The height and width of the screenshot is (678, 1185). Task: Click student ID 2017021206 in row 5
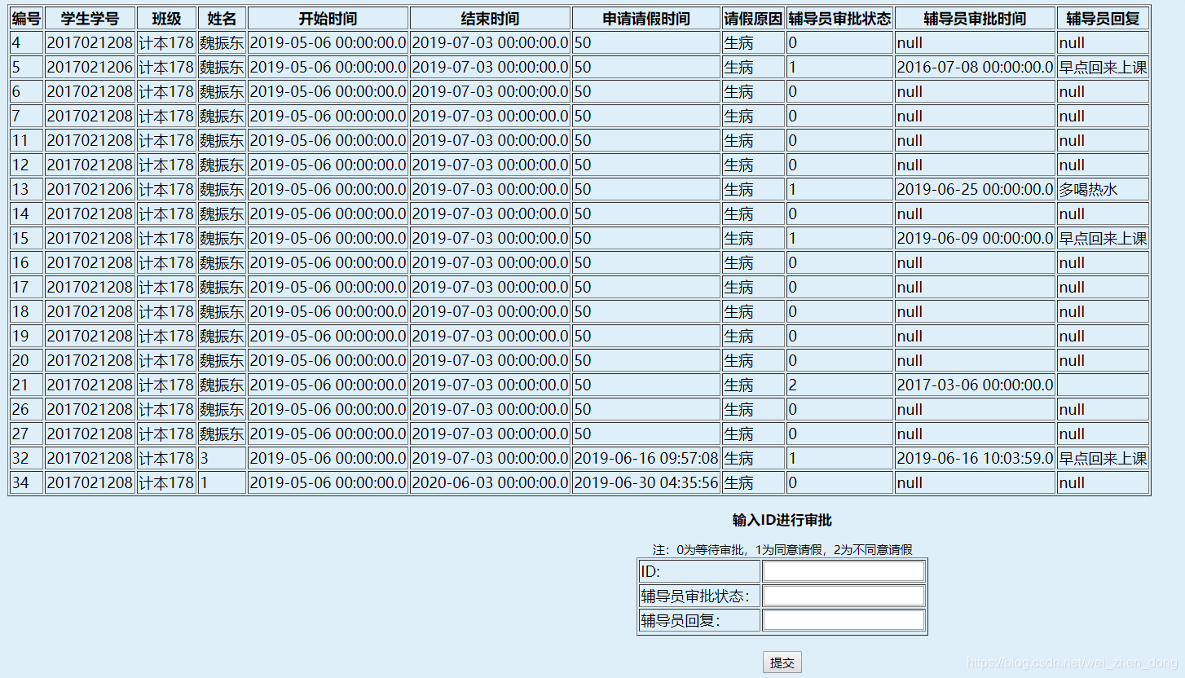pos(90,67)
